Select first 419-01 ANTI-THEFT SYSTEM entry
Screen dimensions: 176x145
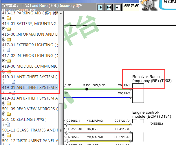click(30, 77)
